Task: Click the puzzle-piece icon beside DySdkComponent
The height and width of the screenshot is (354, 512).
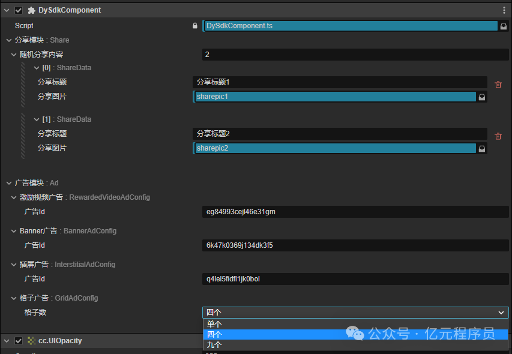Action: pyautogui.click(x=31, y=10)
